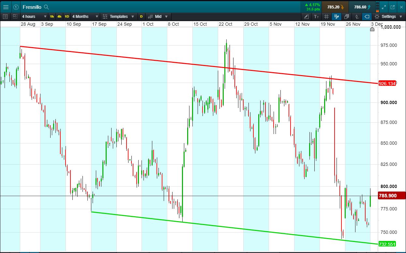Open the 4 Months range dropdown
Screen dimensions: 406x253
click(x=85, y=16)
